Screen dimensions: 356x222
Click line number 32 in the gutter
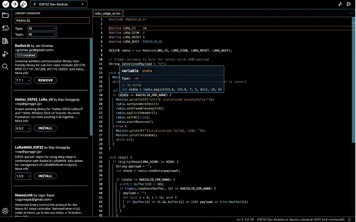(101, 157)
